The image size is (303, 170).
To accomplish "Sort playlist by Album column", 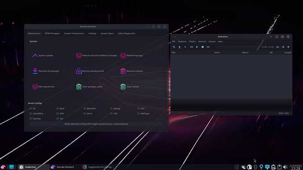I will tap(245, 53).
